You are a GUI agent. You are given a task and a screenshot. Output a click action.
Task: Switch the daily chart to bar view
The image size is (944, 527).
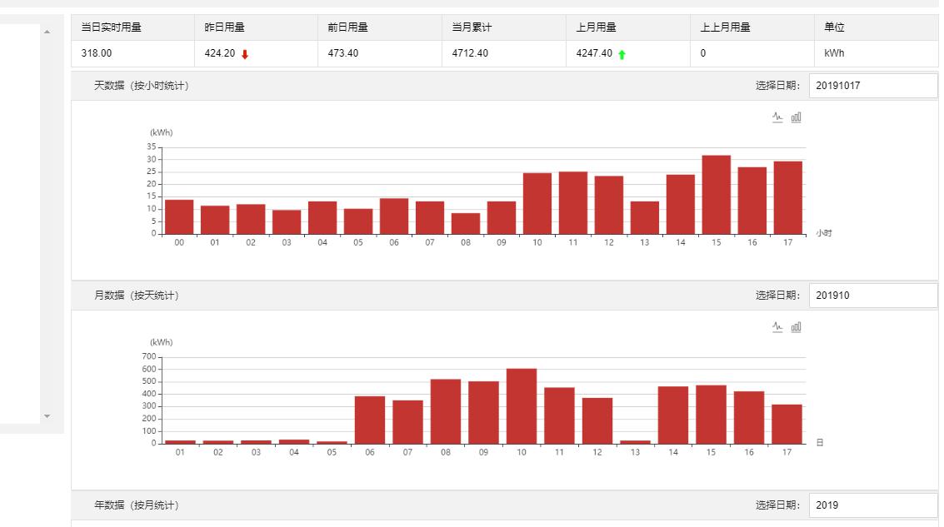coord(796,117)
